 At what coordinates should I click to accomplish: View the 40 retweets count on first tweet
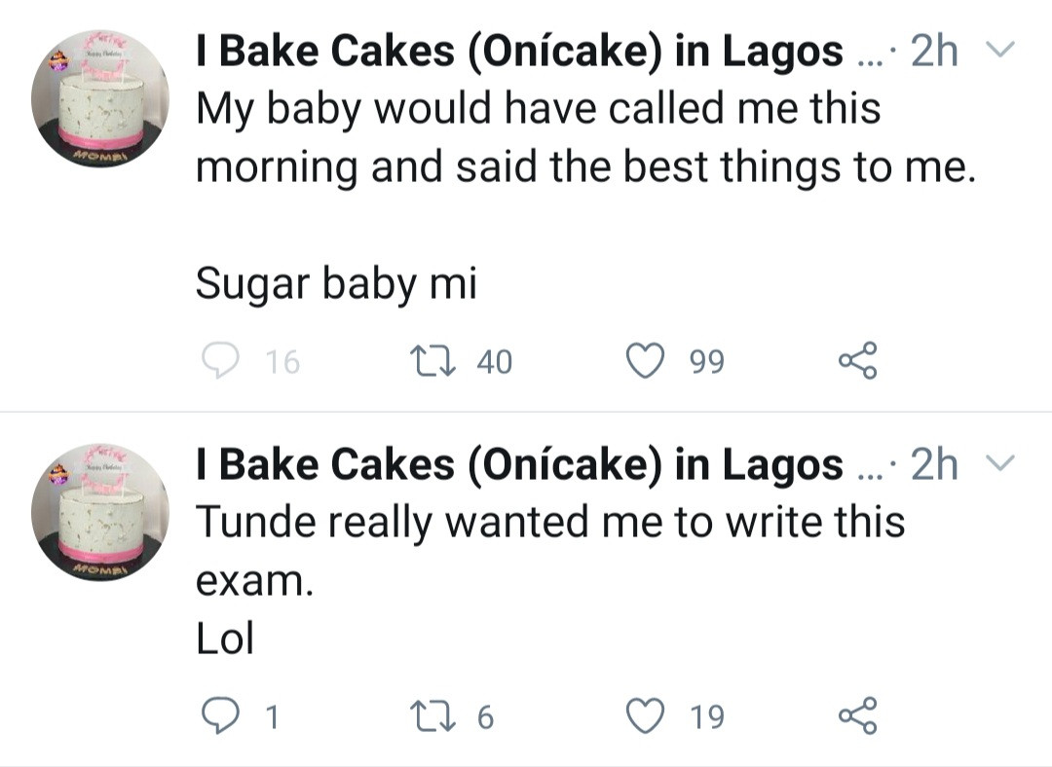tap(494, 362)
